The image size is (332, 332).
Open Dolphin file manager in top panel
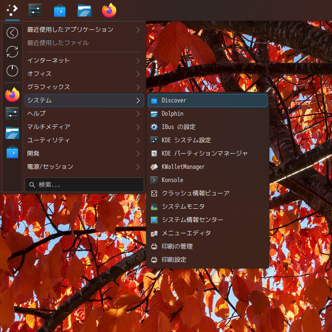[84, 10]
